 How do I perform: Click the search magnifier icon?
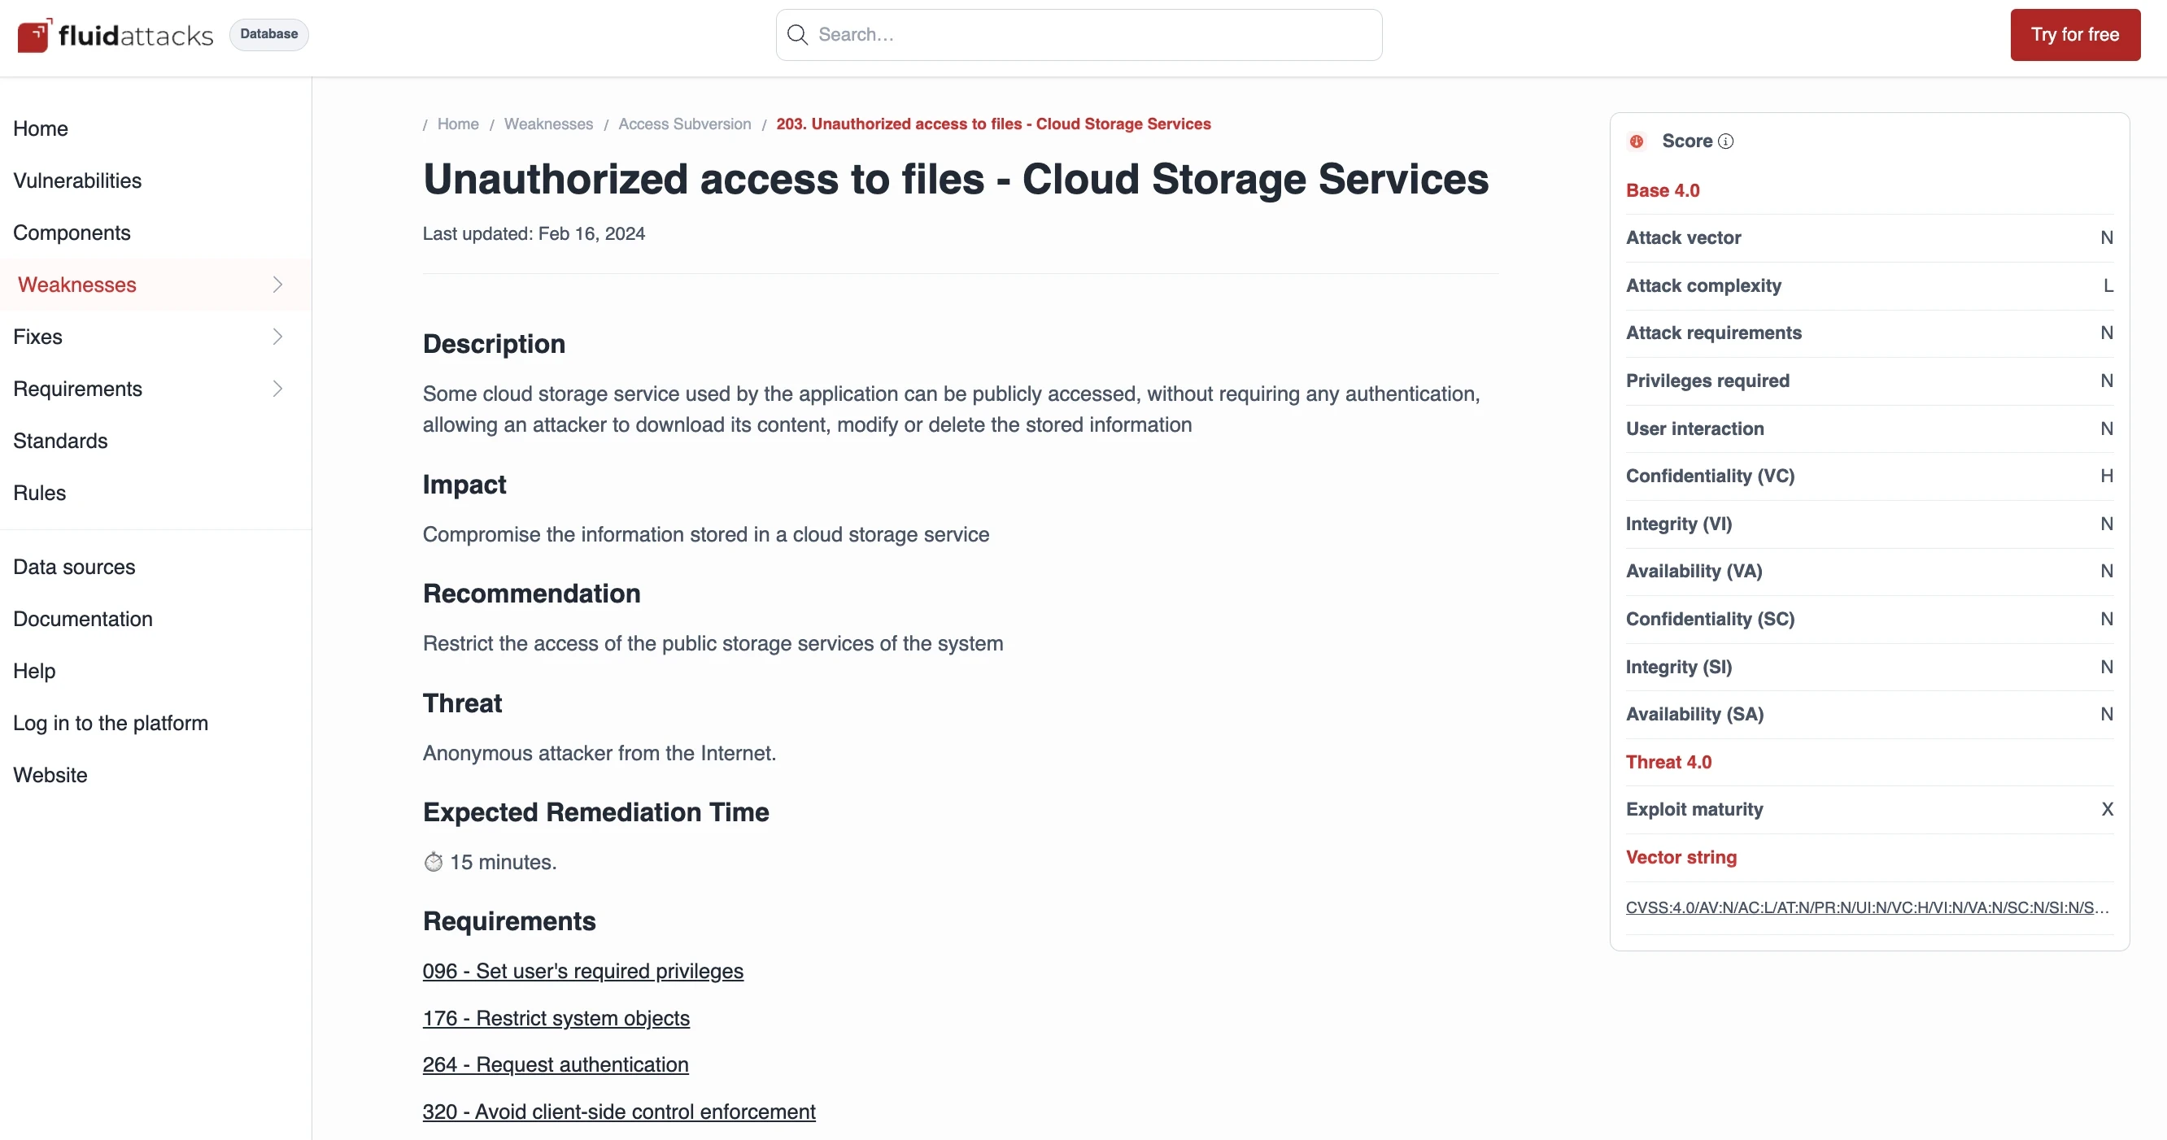coord(796,34)
